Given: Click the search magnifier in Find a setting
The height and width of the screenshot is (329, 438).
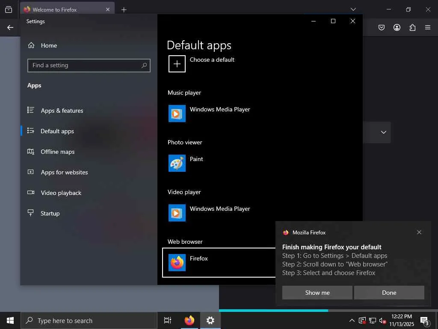Looking at the screenshot, I should tap(144, 66).
